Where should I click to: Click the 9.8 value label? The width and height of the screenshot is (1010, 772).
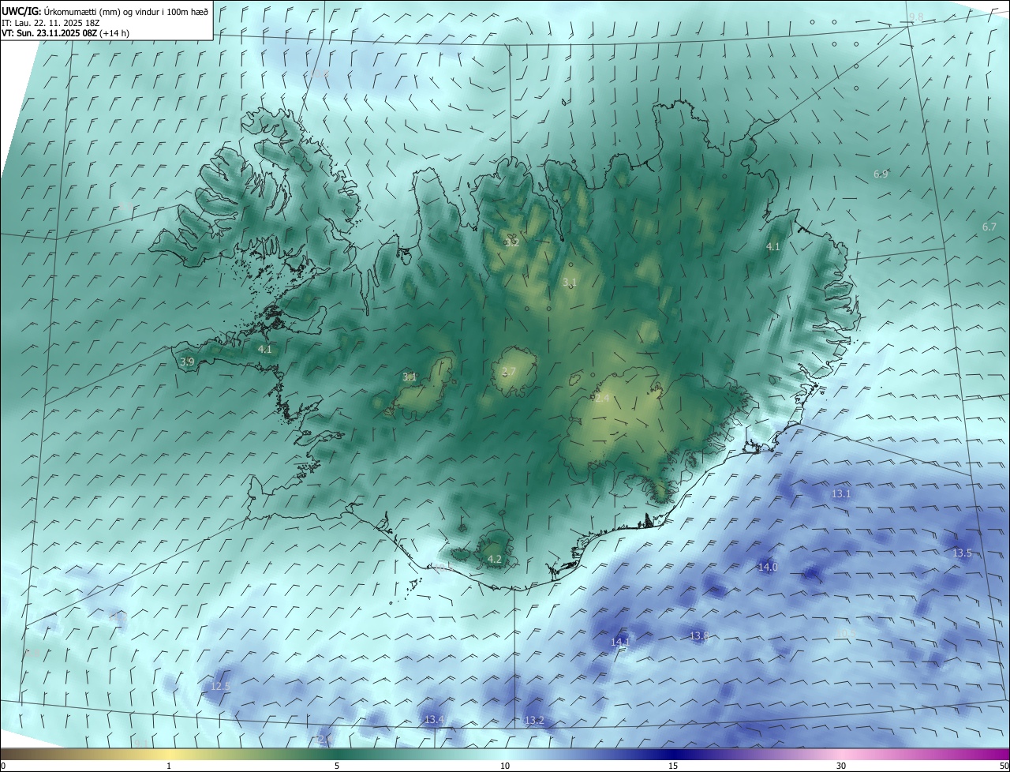[915, 17]
